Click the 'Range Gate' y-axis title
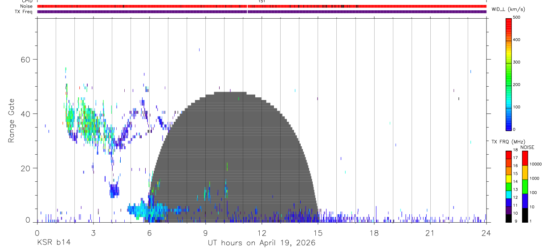 tap(12, 121)
